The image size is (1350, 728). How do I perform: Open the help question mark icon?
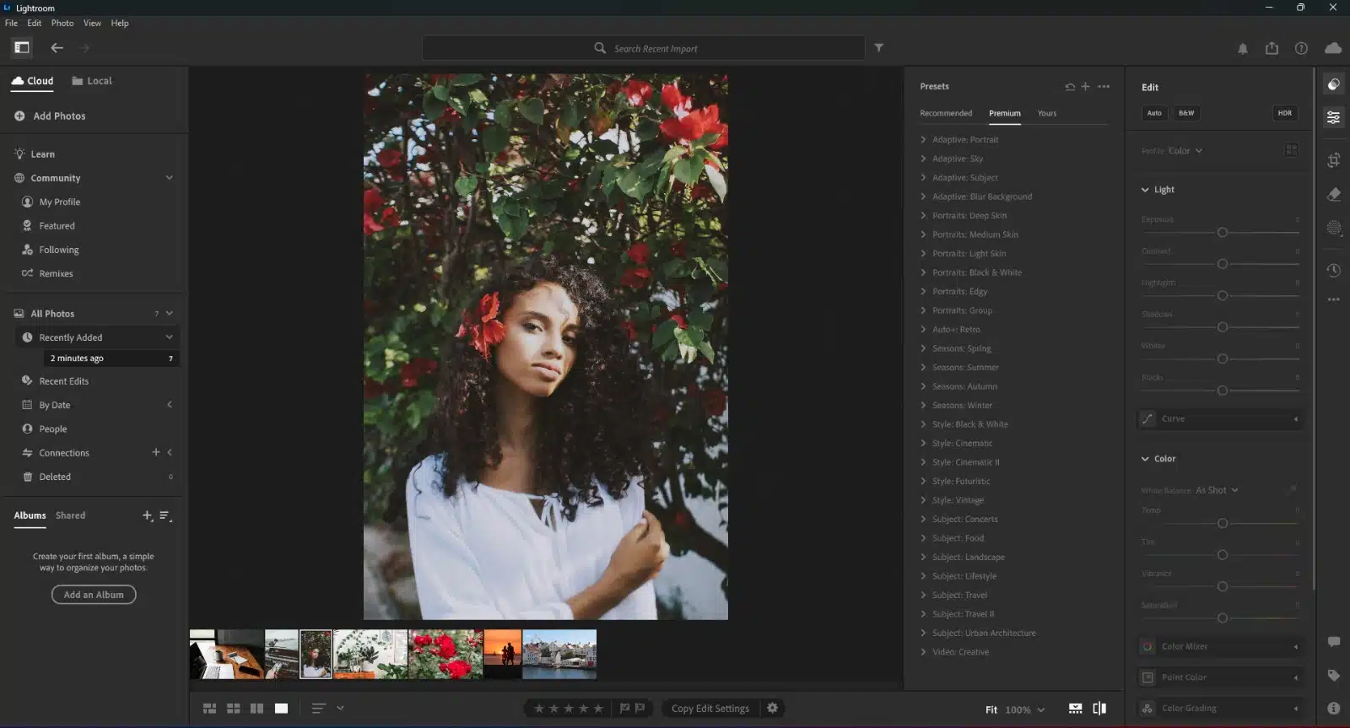[1301, 48]
